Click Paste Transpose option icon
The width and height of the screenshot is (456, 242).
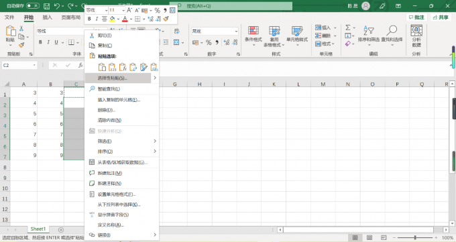[x=133, y=67]
